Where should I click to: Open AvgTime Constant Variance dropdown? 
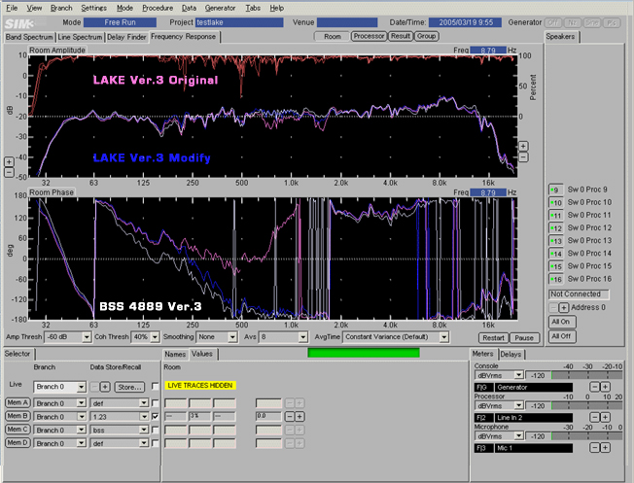(444, 337)
